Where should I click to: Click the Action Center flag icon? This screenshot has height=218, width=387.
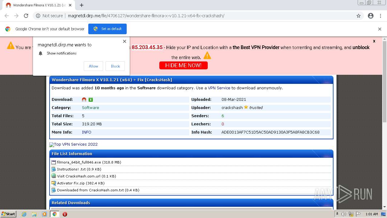[358, 214]
